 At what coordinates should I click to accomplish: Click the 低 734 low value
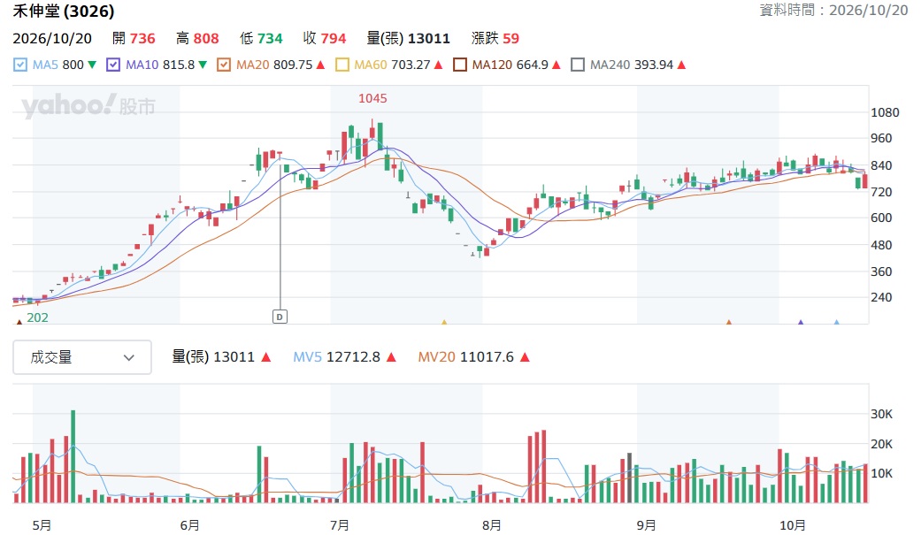click(261, 38)
